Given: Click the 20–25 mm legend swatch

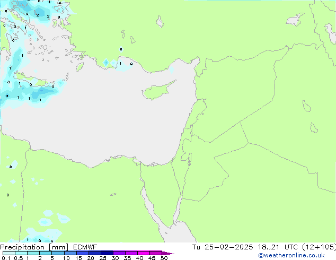Looking at the screenshot, I should click(x=94, y=253).
